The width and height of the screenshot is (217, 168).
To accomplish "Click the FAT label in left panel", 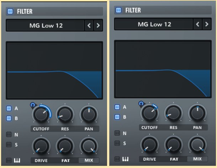I will point(65,161).
